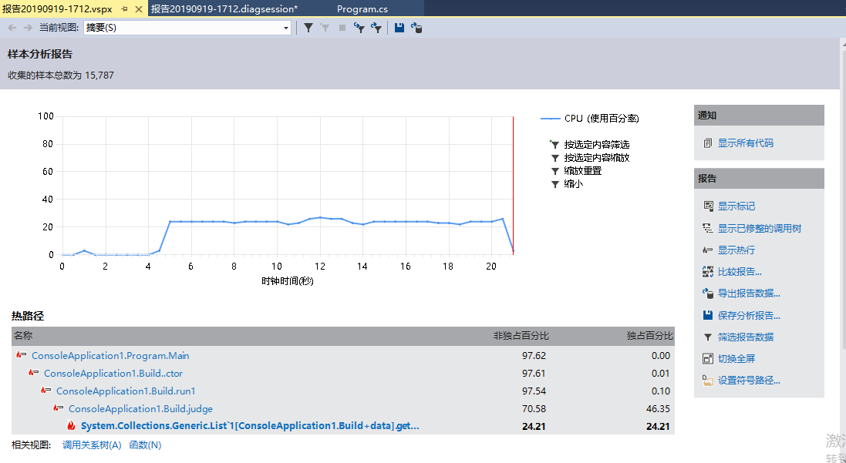Image resolution: width=846 pixels, height=463 pixels.
Task: Open the 调用关系树(A) related view
Action: (92, 445)
